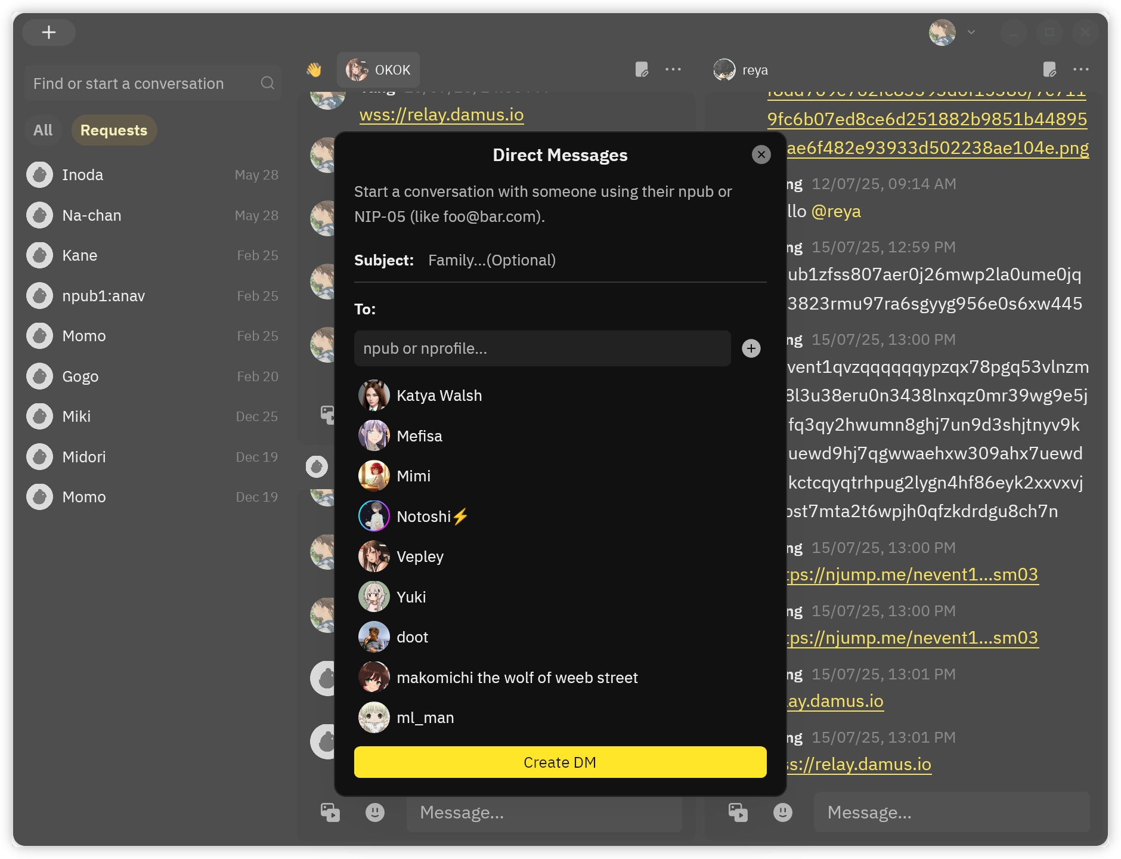Switch to the All conversations filter
This screenshot has height=859, width=1121.
[x=43, y=130]
